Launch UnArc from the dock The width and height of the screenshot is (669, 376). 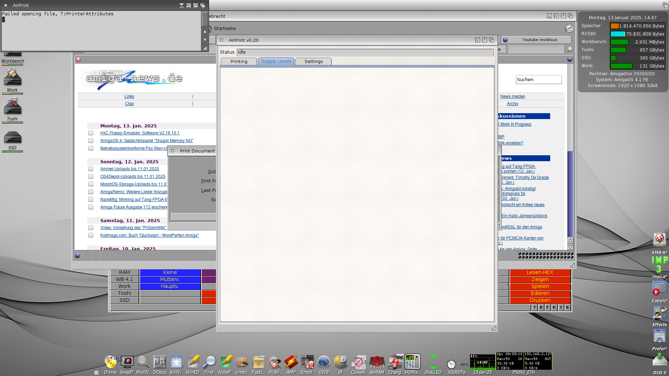pyautogui.click(x=242, y=362)
